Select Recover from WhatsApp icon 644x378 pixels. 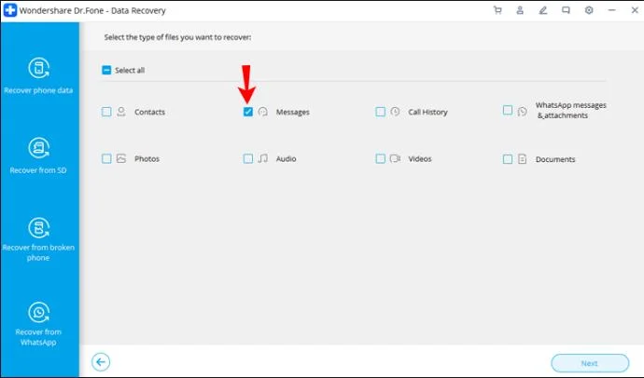(x=38, y=312)
